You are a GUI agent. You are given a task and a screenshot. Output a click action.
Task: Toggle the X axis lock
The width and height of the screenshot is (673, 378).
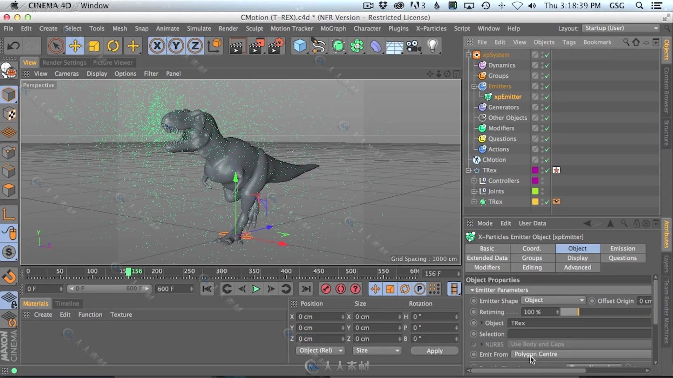(x=157, y=46)
